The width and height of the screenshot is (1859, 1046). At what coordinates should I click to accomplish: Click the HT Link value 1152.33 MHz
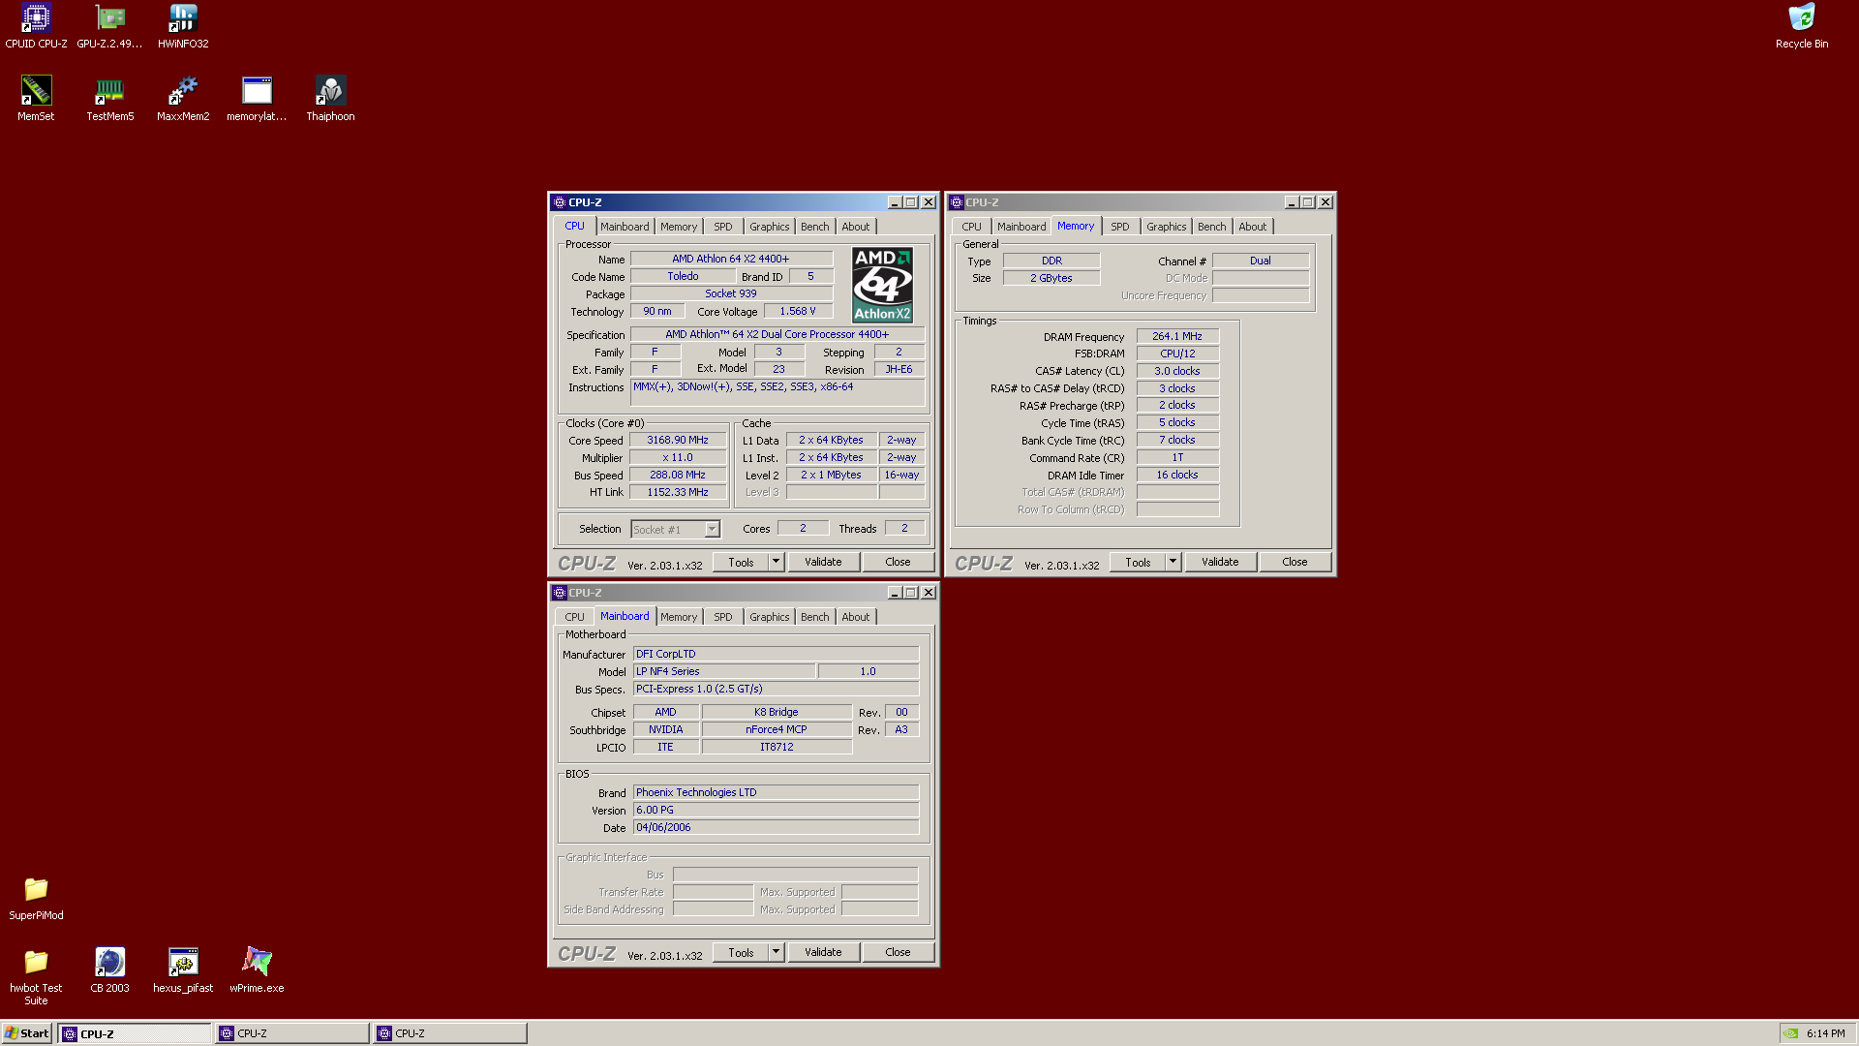click(678, 492)
